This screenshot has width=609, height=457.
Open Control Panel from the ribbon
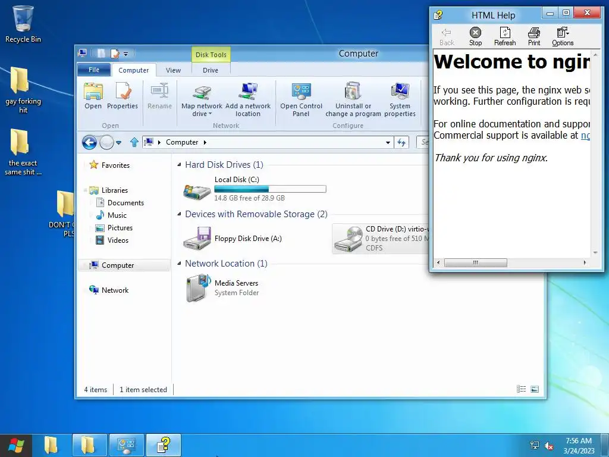301,100
